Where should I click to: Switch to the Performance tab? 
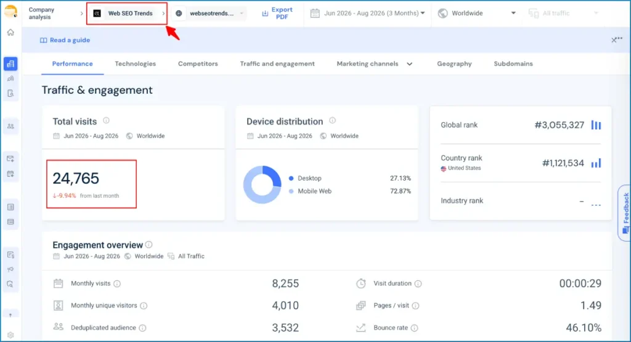[x=73, y=63]
